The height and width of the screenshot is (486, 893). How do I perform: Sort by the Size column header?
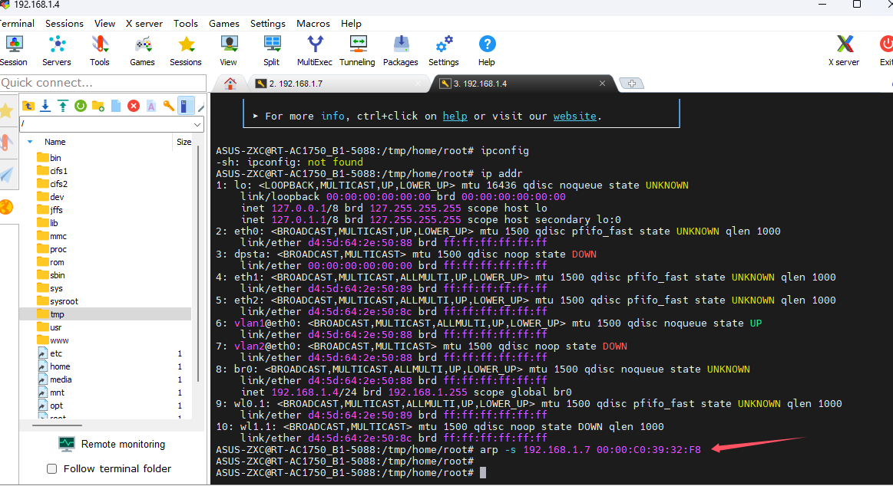tap(184, 142)
